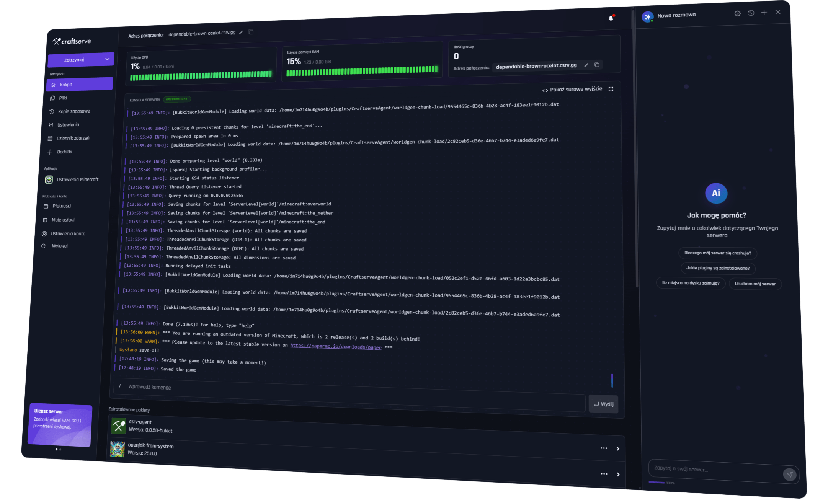Click the Wyślij button

[x=603, y=404]
